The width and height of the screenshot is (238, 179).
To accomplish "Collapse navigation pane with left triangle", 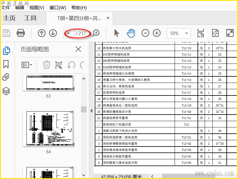I will 91,111.
